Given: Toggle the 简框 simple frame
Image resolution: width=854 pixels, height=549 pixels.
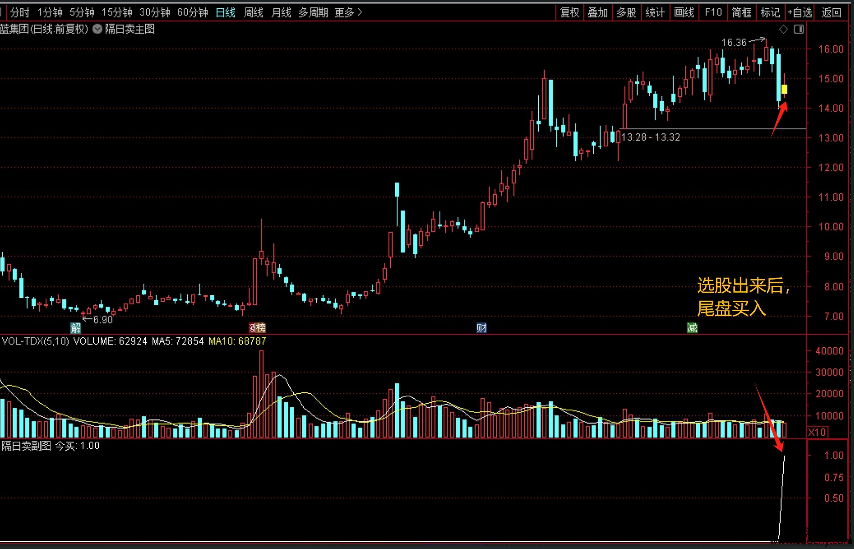Looking at the screenshot, I should pos(742,13).
